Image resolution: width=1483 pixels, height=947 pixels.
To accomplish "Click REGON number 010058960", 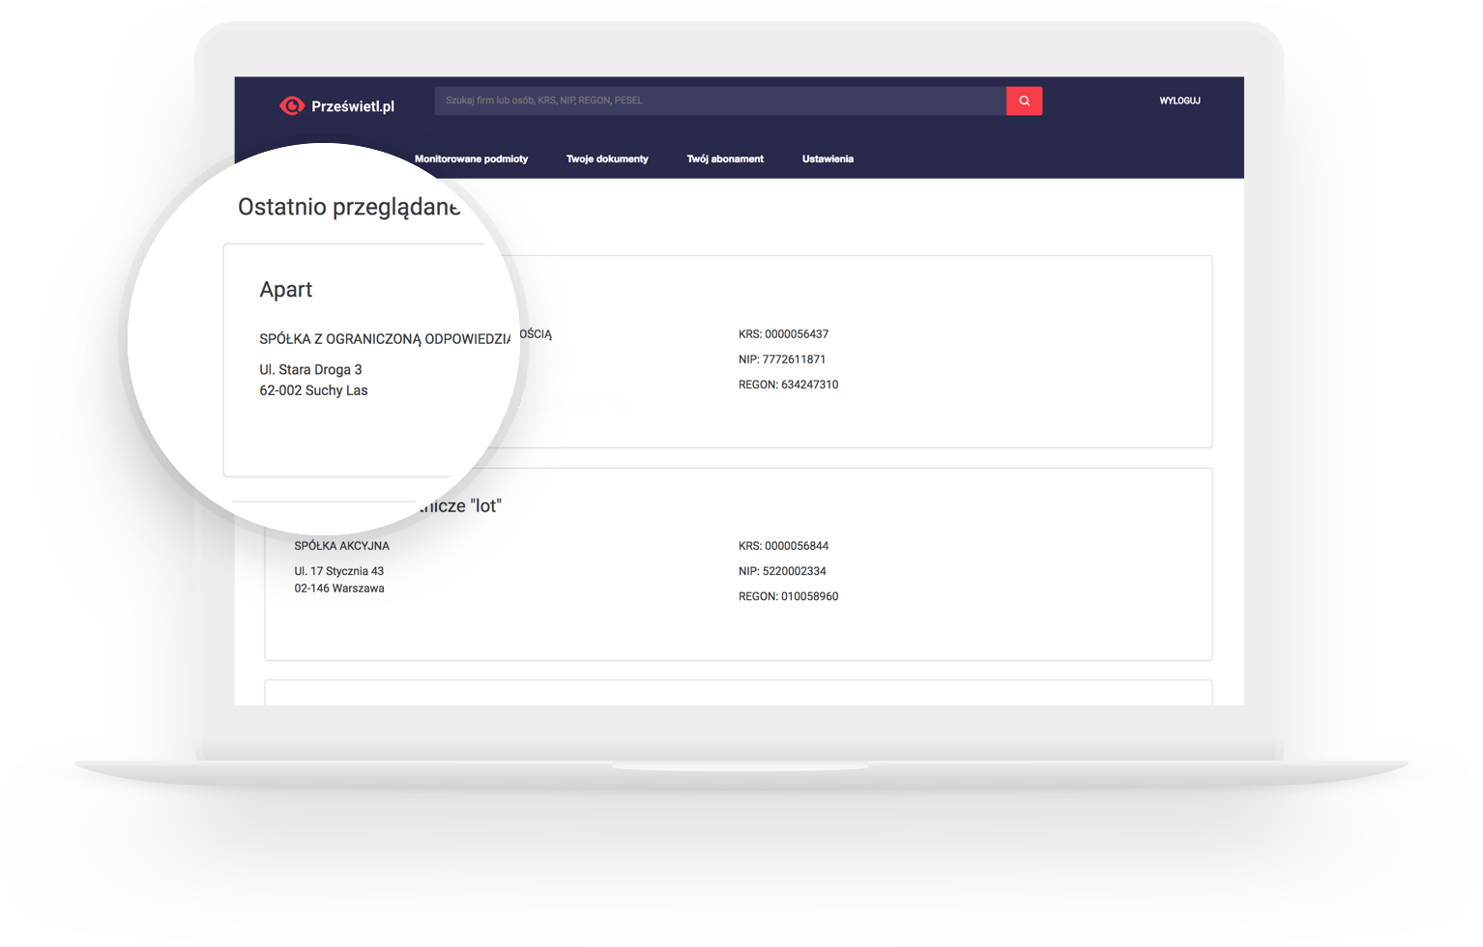I will click(788, 596).
